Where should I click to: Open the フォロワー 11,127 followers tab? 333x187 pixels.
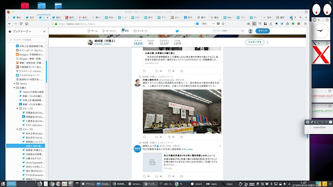tap(164, 42)
